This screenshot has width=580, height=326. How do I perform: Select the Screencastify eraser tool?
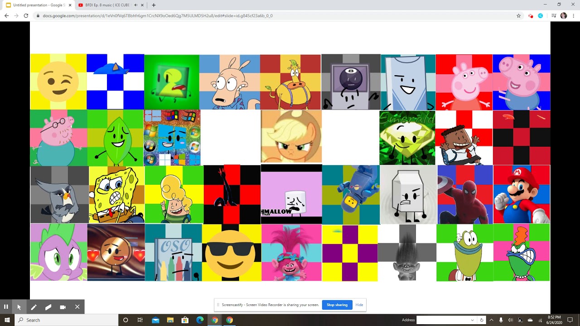pyautogui.click(x=48, y=307)
